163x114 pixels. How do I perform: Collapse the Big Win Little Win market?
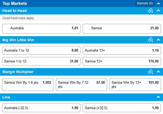point(158,40)
